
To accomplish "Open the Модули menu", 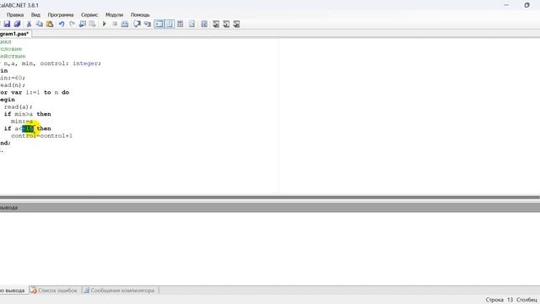I will (115, 15).
